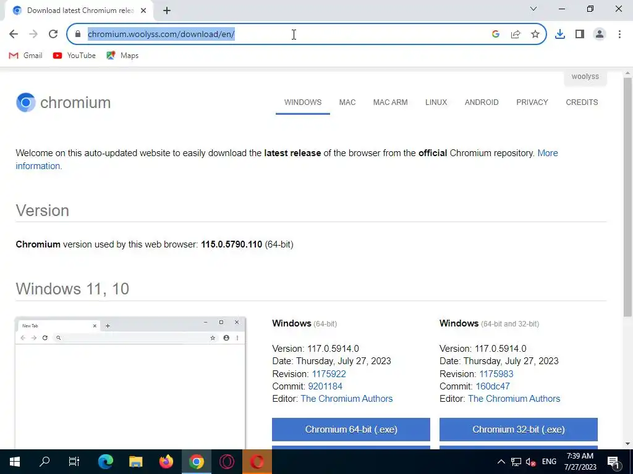This screenshot has height=474, width=633.
Task: Open a new browser tab
Action: pyautogui.click(x=167, y=10)
